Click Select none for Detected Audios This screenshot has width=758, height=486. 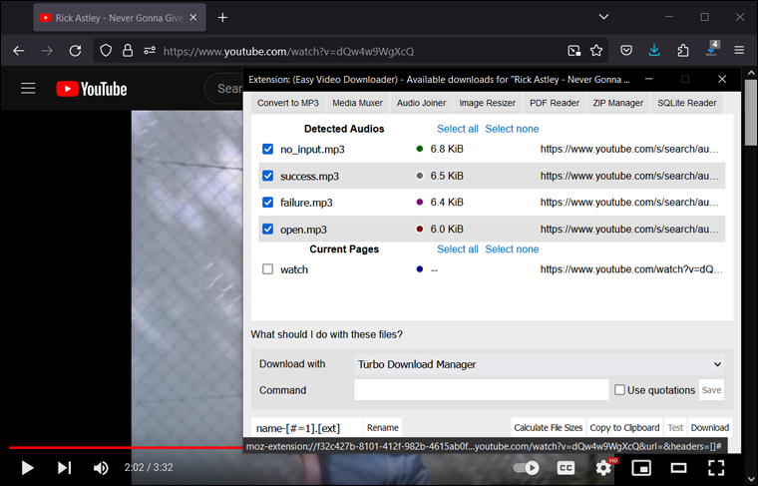pyautogui.click(x=512, y=129)
